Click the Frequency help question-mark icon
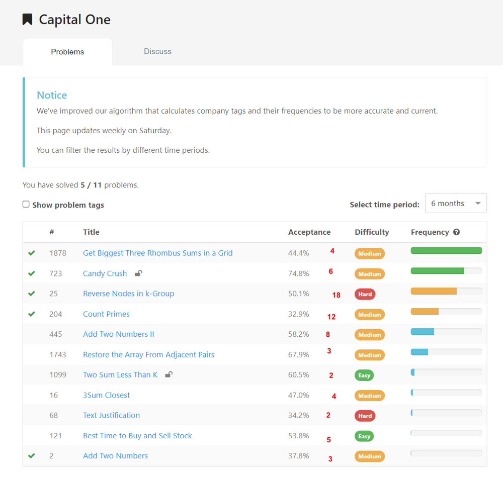Screen dimensions: 503x483 point(457,232)
